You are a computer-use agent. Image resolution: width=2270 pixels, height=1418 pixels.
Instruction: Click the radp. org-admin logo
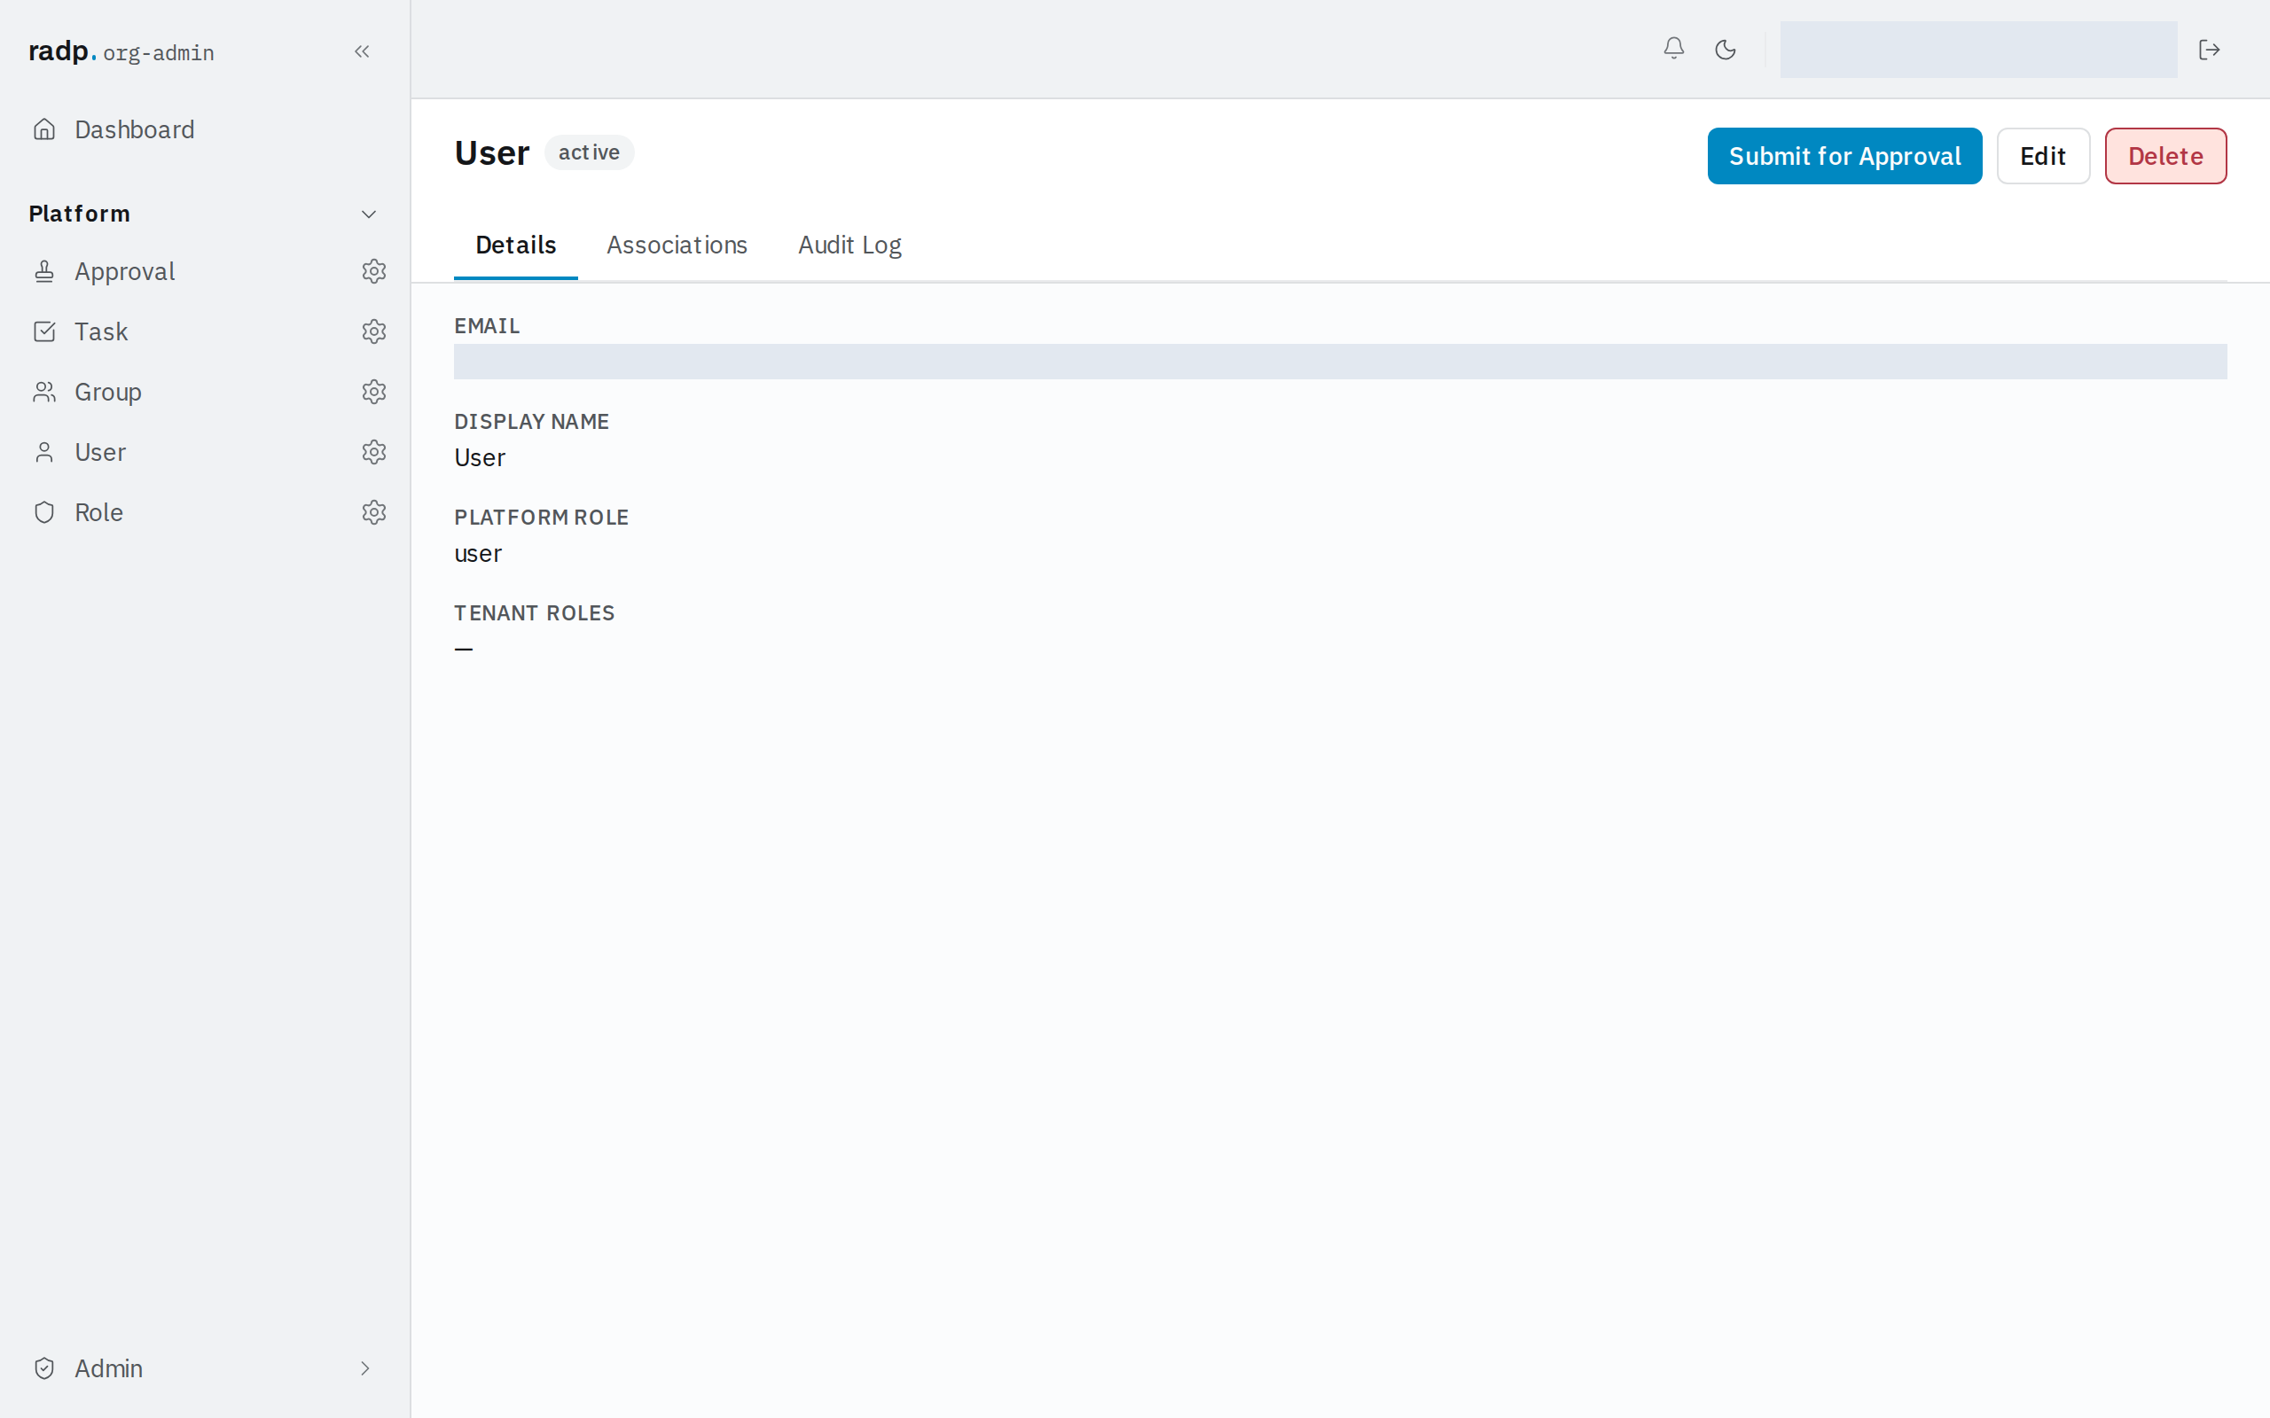pyautogui.click(x=121, y=51)
